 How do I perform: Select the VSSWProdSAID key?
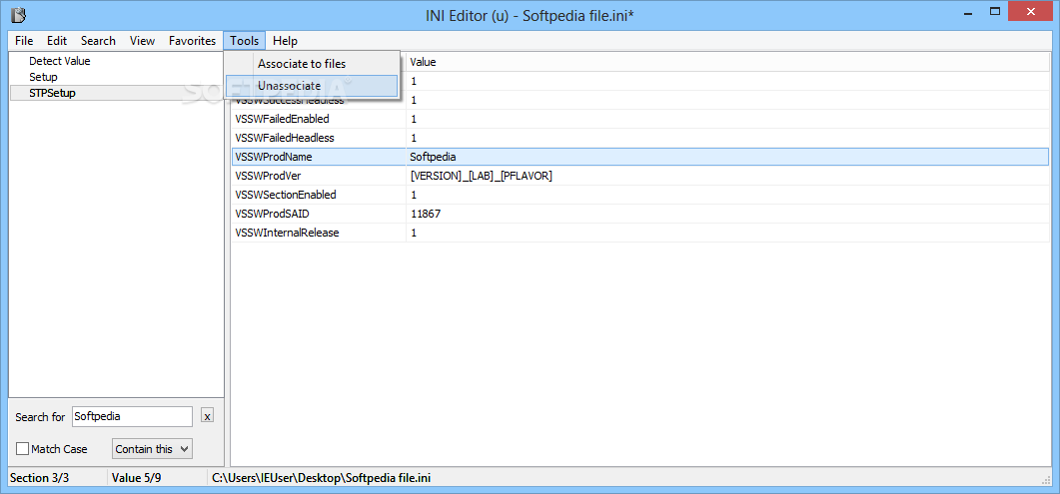coord(273,214)
